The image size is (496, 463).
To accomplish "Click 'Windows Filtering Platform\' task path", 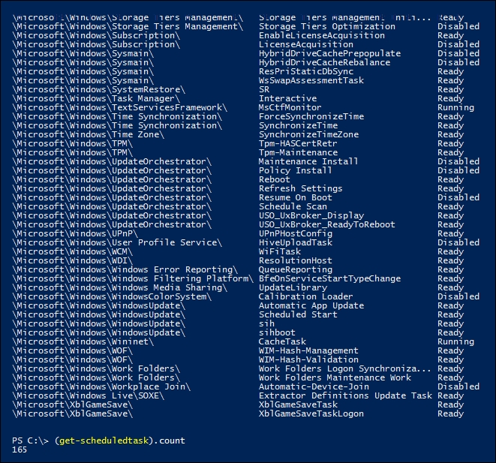I will tap(133, 278).
